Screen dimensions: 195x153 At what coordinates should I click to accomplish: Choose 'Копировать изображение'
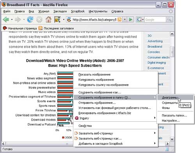click(116, 80)
